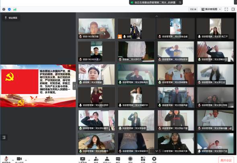237x163 pixels.
Task: Collapse shared screen with the side arrow handle
Action: [x=74, y=86]
